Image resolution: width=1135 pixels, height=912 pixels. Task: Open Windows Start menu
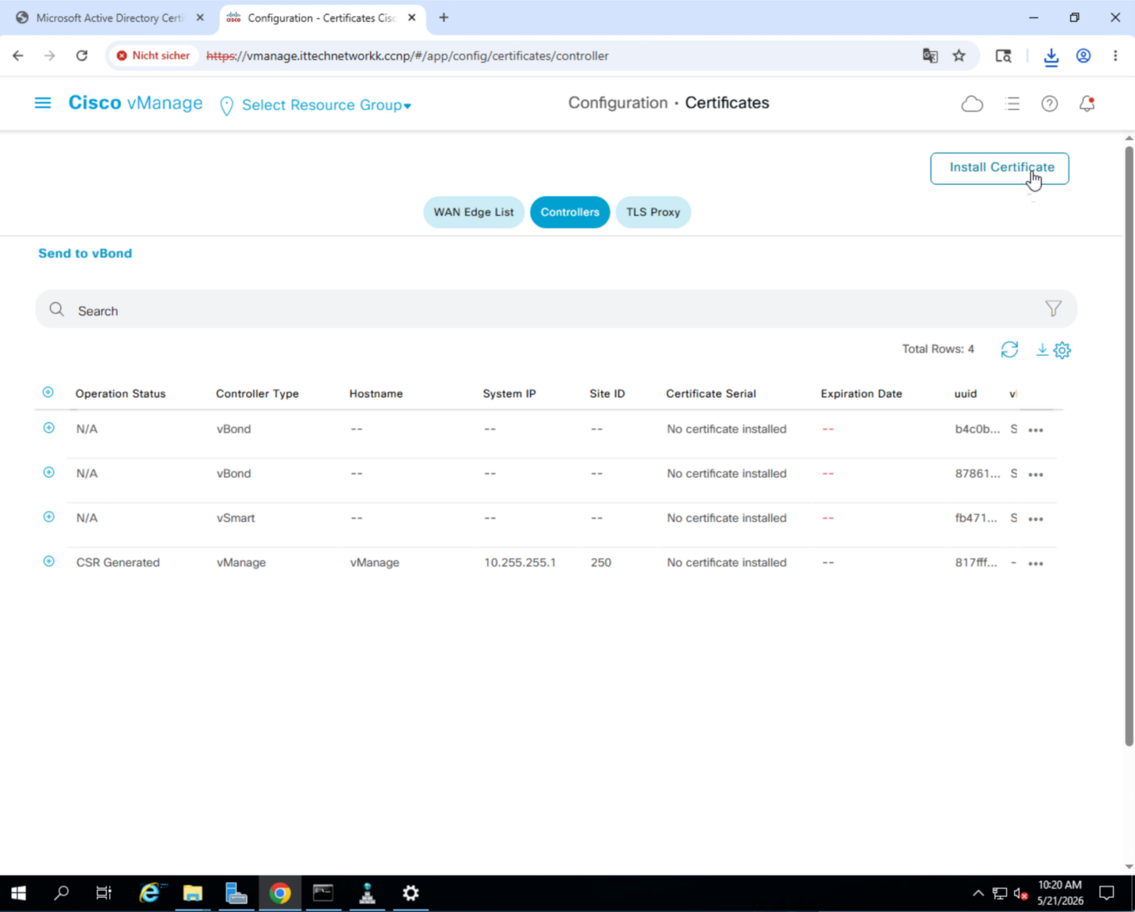(18, 893)
